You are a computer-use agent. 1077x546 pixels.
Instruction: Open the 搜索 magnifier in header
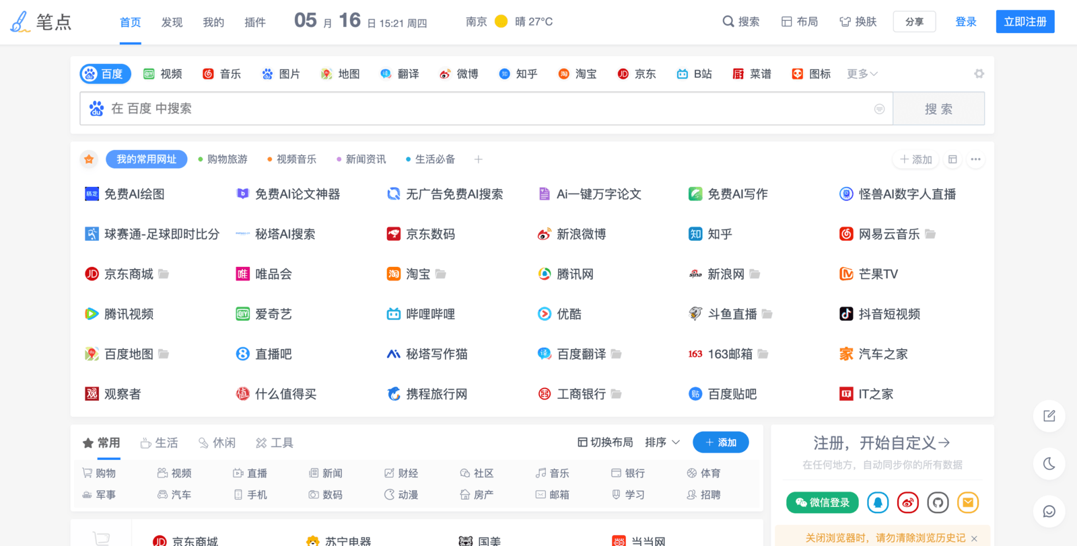[741, 22]
